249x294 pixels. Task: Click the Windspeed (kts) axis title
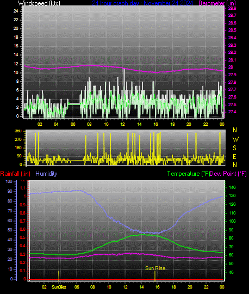[39, 3]
